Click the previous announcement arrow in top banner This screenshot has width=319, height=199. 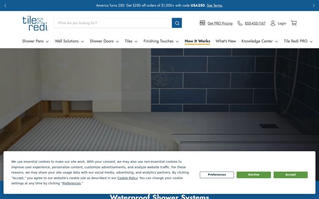pos(5,5)
